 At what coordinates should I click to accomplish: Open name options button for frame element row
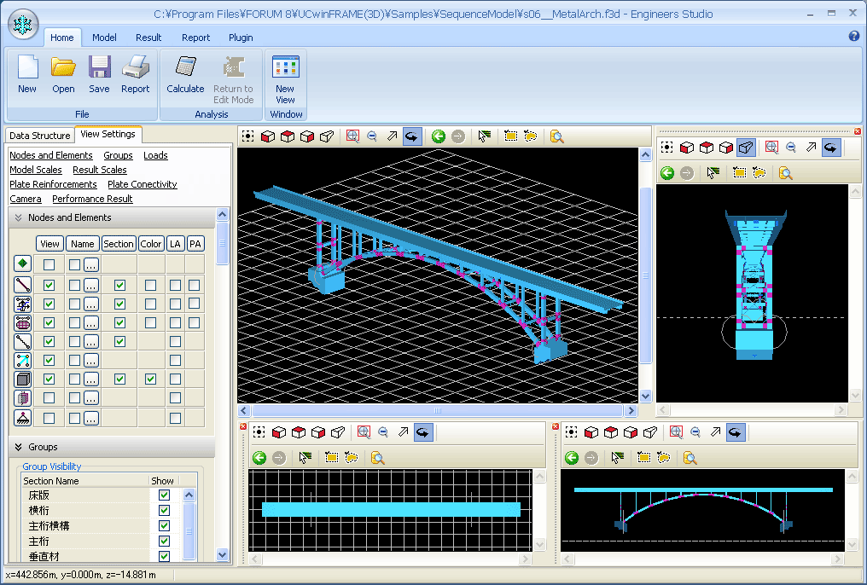(x=91, y=285)
